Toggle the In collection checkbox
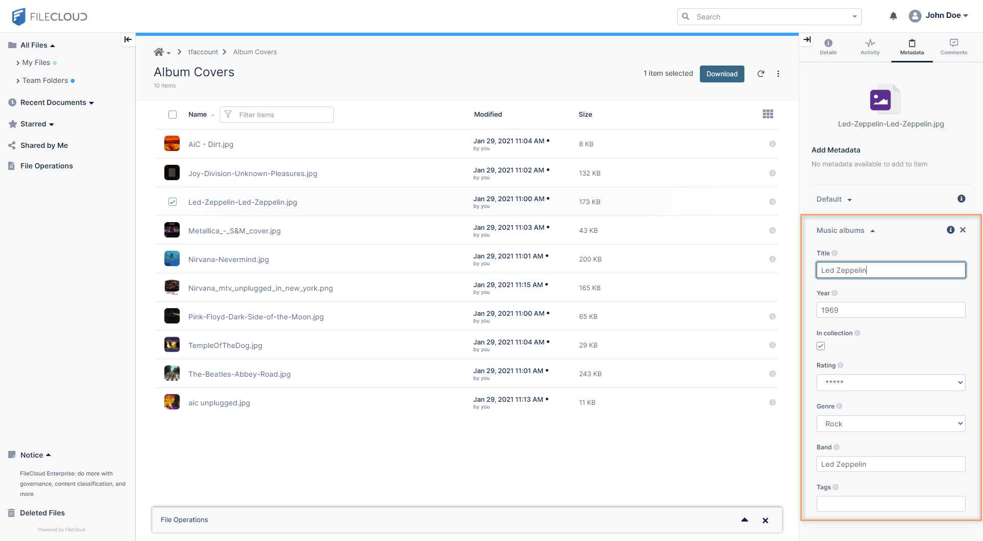The image size is (983, 541). click(x=821, y=346)
